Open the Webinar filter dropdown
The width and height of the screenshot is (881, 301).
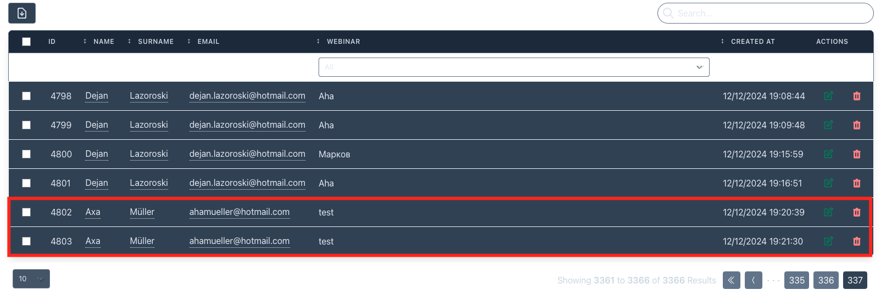click(514, 67)
